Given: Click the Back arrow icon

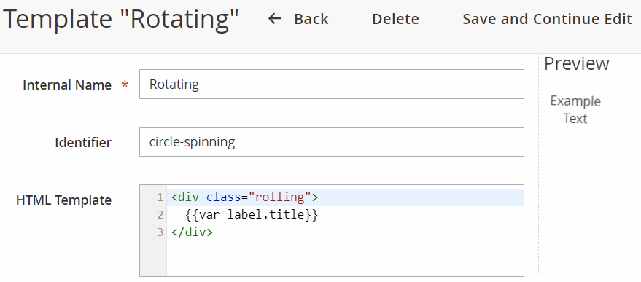Looking at the screenshot, I should (274, 19).
